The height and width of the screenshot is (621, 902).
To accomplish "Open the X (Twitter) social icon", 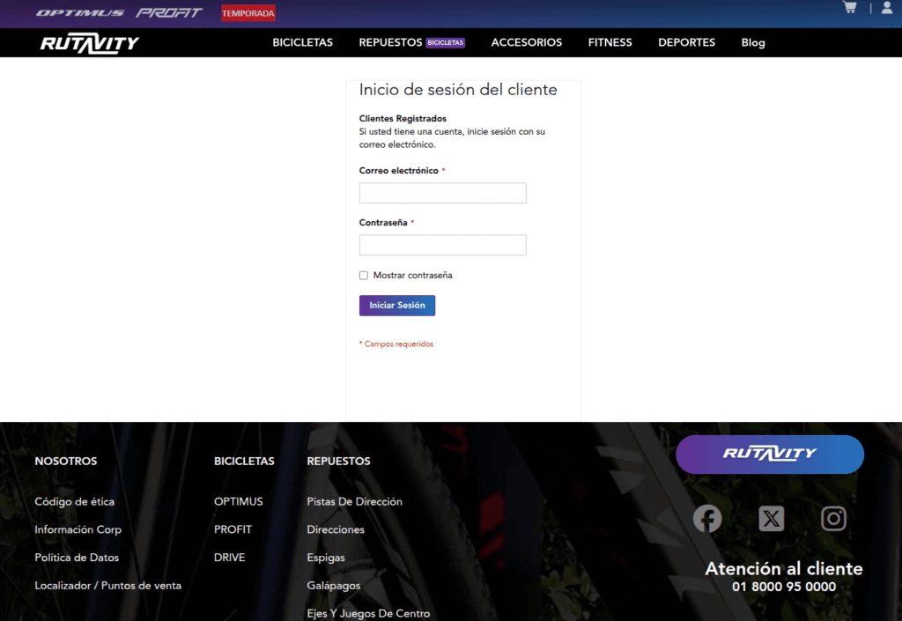I will click(x=771, y=519).
